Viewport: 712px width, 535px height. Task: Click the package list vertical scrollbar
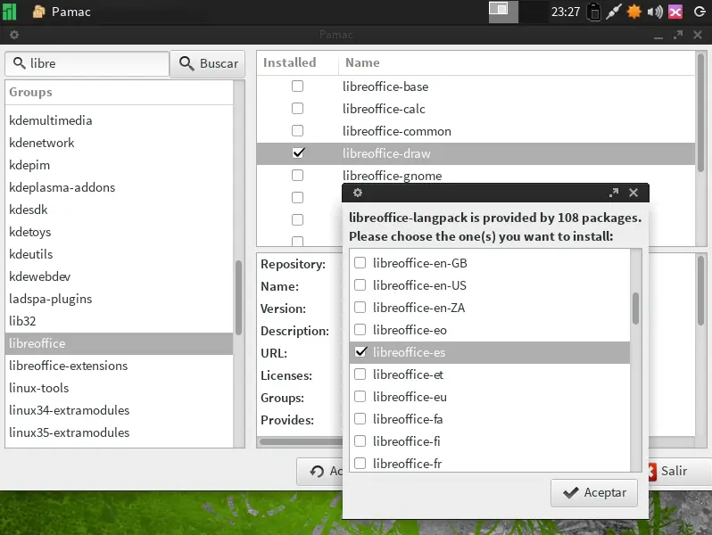pos(700,112)
